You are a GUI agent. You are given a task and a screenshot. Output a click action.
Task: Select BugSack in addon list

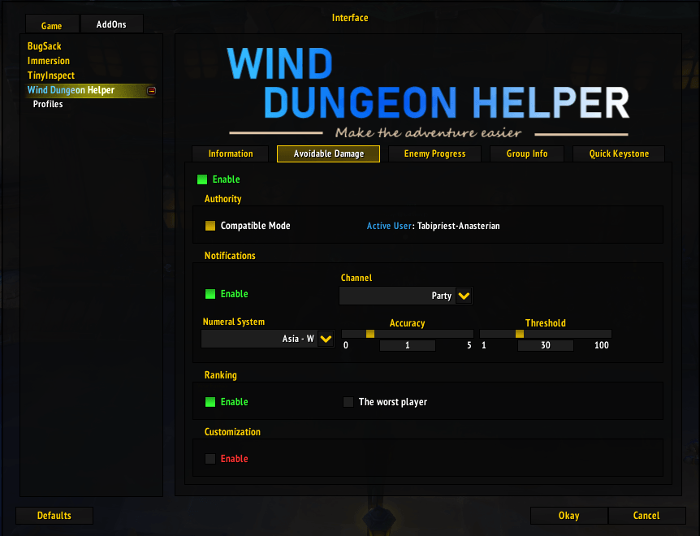pos(45,46)
